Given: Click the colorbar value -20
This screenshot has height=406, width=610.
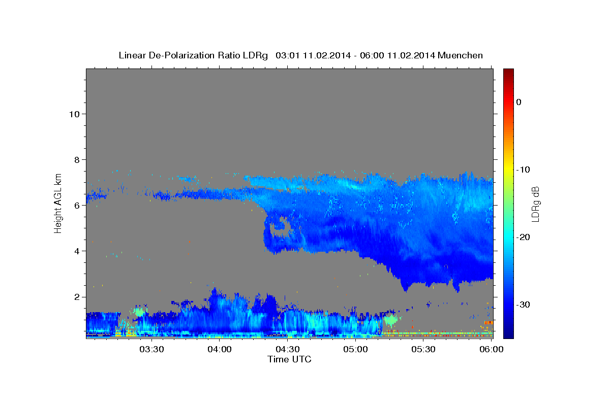Looking at the screenshot, I should pyautogui.click(x=523, y=237).
